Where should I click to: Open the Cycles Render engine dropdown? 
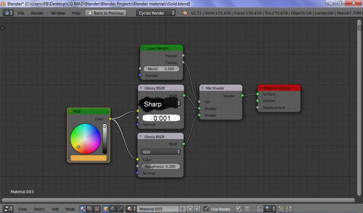[x=156, y=13]
